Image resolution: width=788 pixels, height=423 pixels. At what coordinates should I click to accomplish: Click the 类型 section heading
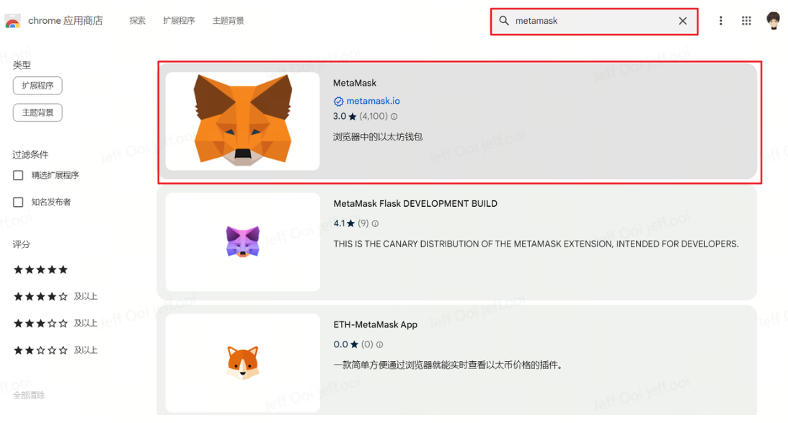click(x=22, y=65)
